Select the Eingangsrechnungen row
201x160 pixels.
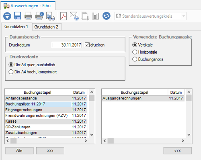pos(46,110)
